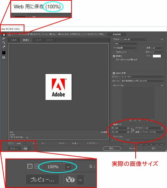This screenshot has height=188, width=167.
Task: Select the Slice Select tool
Action: tap(4, 39)
